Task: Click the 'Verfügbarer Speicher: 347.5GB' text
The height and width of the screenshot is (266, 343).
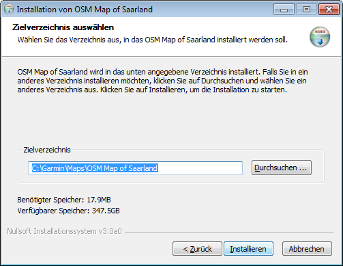Action: coord(68,211)
